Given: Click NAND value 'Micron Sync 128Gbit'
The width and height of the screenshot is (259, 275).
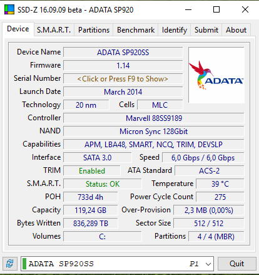Looking at the screenshot, I should (x=154, y=132).
